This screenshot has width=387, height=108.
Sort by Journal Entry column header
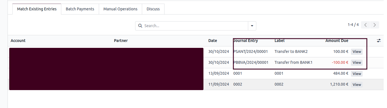pyautogui.click(x=246, y=41)
